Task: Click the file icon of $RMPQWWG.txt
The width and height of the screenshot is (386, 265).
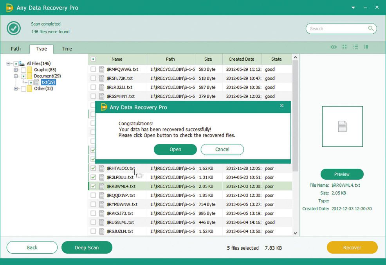Action: [102, 69]
